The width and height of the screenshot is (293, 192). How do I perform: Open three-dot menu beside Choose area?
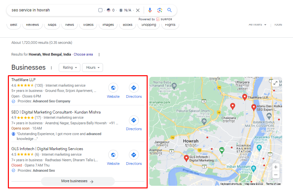[99, 55]
